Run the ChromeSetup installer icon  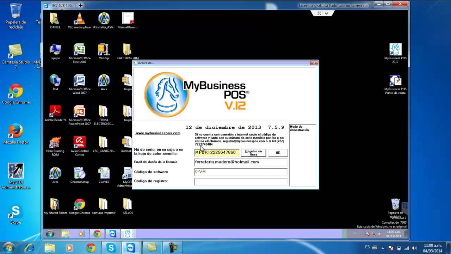pyautogui.click(x=79, y=175)
